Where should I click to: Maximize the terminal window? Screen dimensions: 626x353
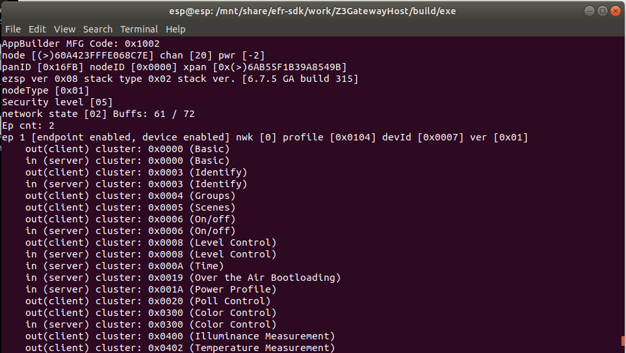point(601,11)
